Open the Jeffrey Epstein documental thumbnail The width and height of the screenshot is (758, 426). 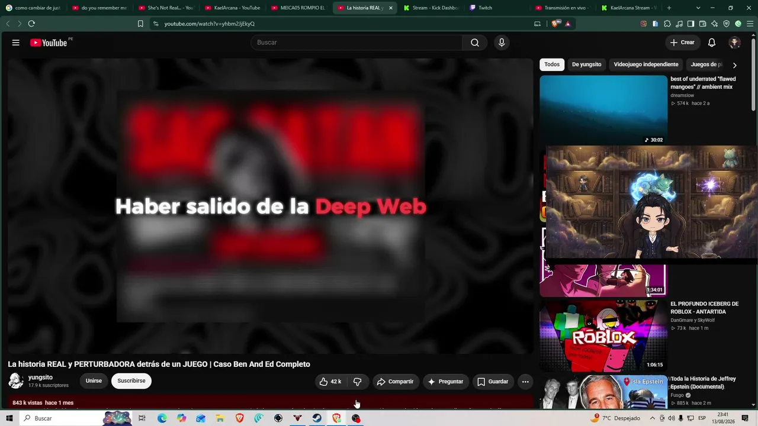pos(603,392)
